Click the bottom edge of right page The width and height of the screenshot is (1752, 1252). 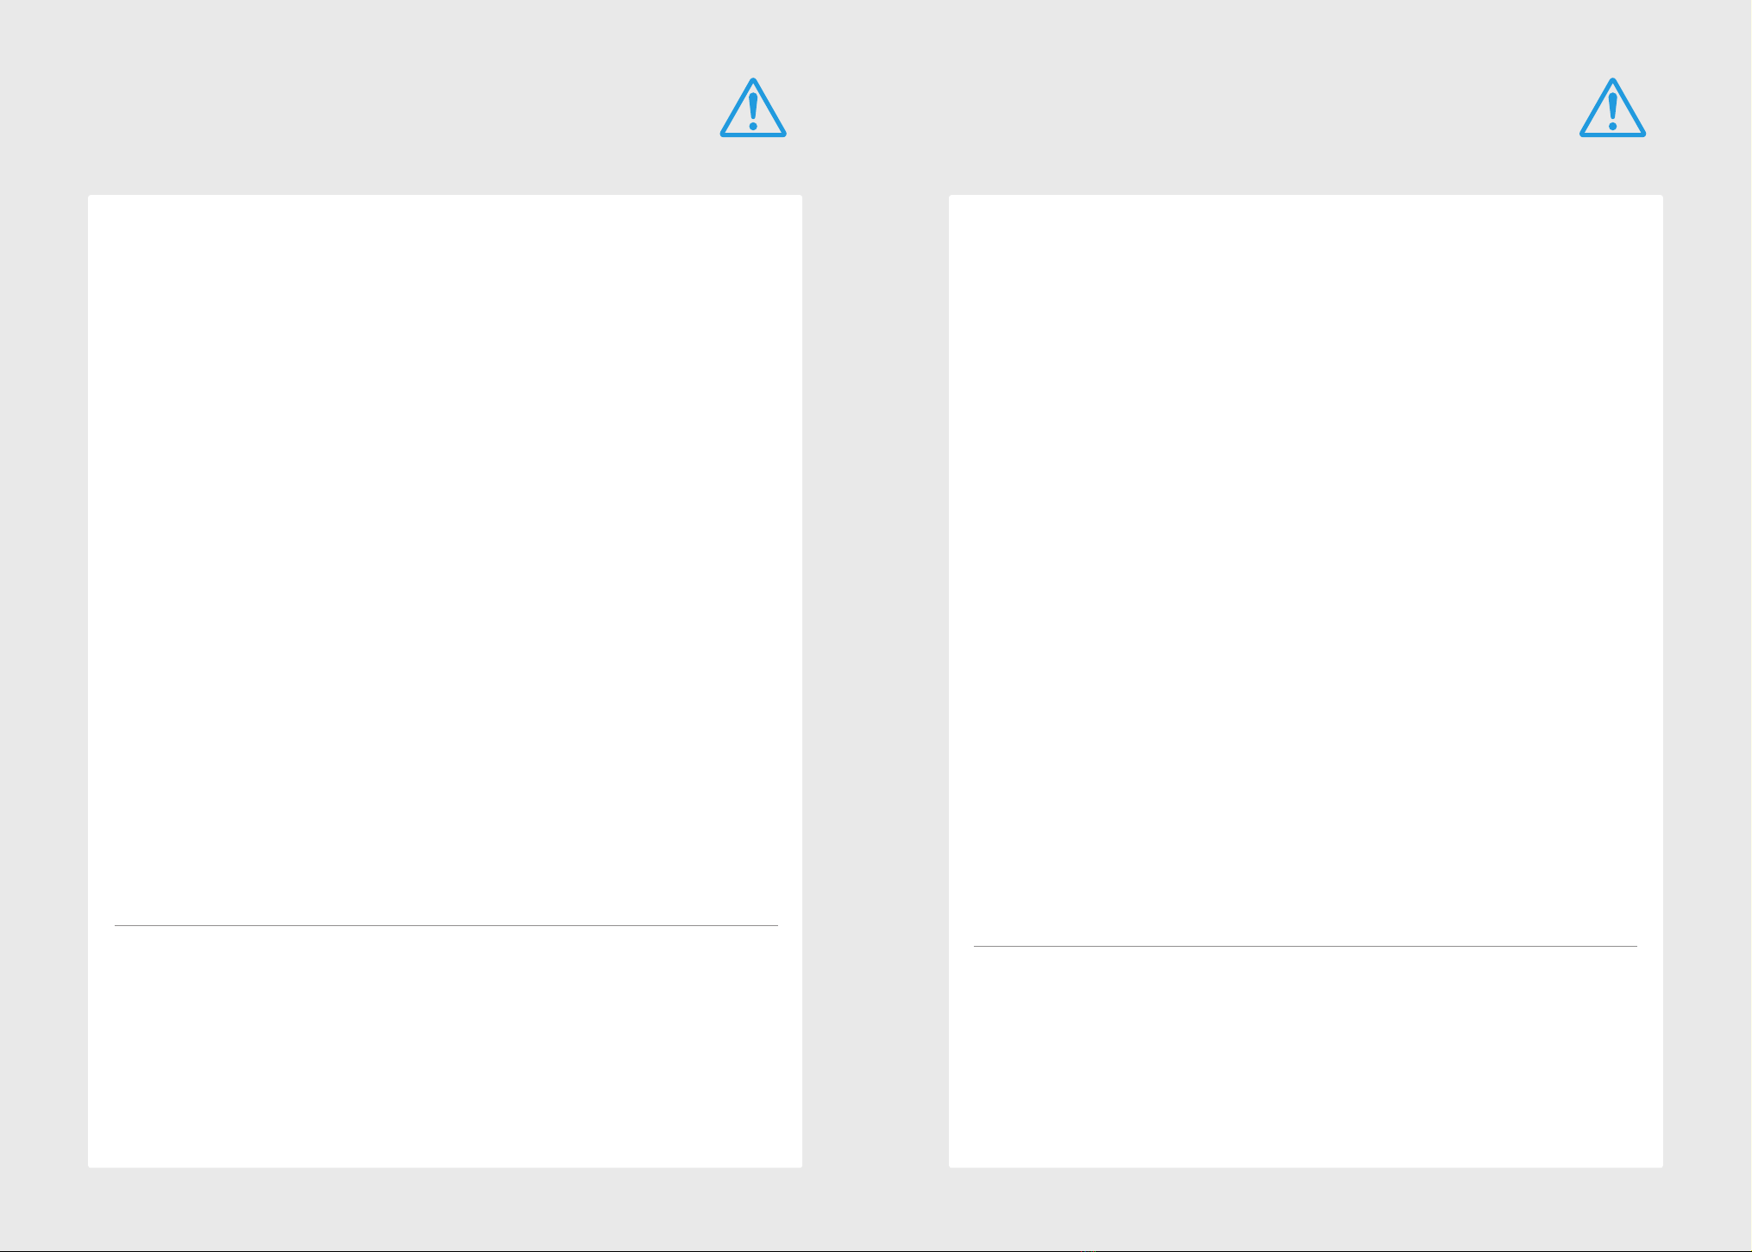tap(1306, 1167)
